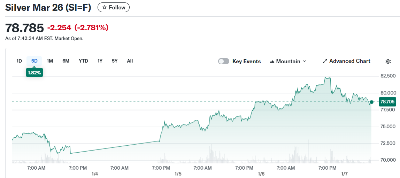Expand the Mountain chart type dropdown
400x178 pixels.
coord(304,61)
